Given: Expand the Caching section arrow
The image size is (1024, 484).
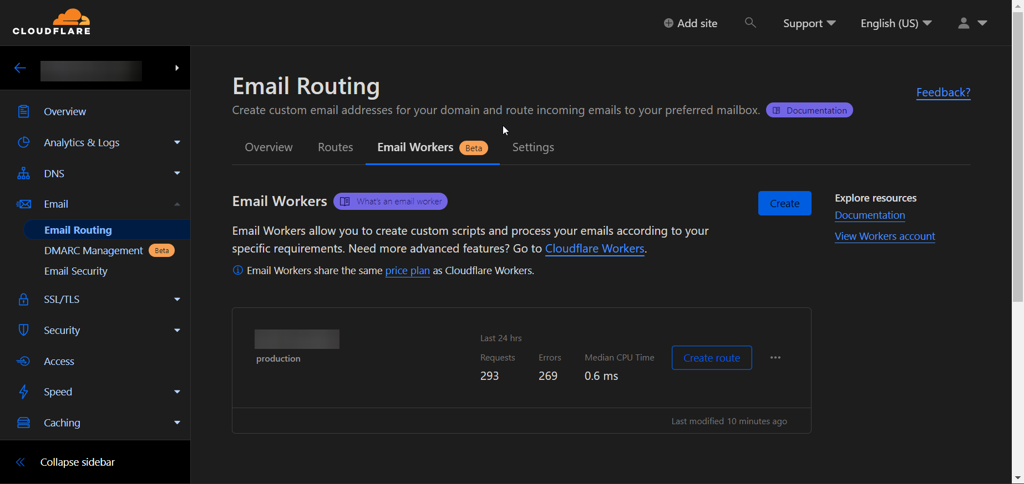Looking at the screenshot, I should 177,423.
